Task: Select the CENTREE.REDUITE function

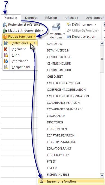Action: pyautogui.click(x=59, y=70)
